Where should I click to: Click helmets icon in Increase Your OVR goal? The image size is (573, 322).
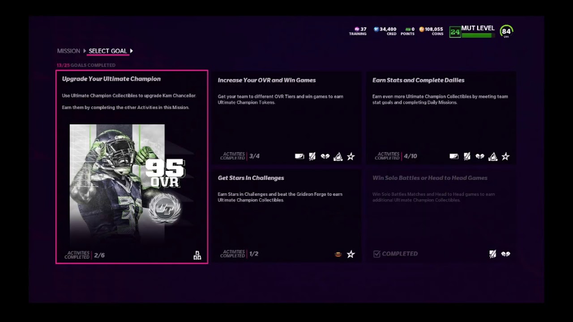[325, 156]
